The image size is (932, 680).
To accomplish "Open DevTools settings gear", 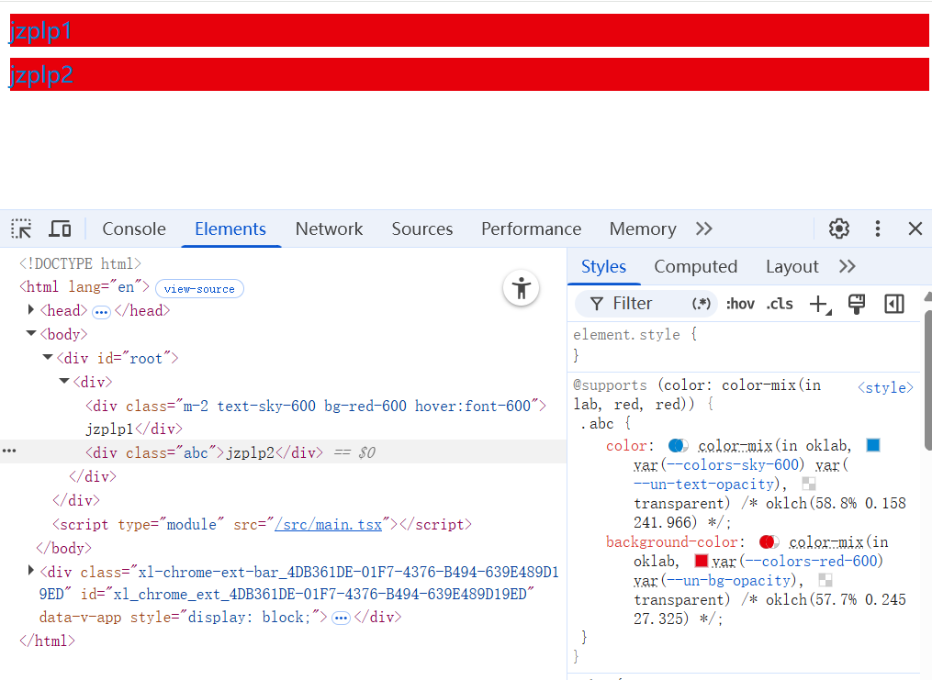I will (838, 229).
